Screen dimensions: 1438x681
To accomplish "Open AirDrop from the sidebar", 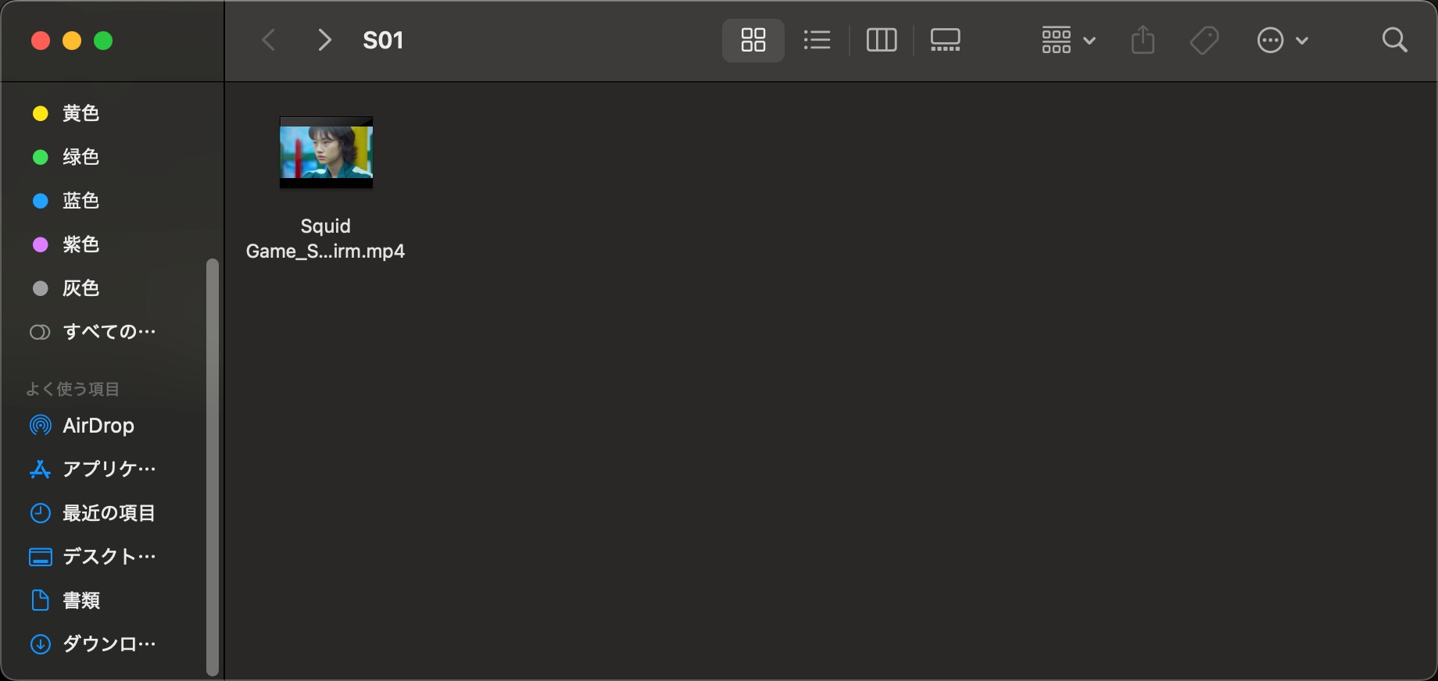I will point(98,426).
